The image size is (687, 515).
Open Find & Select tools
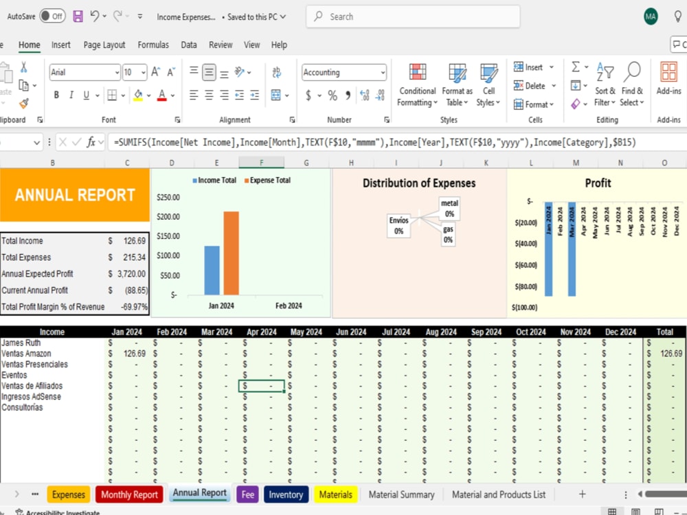coord(631,85)
